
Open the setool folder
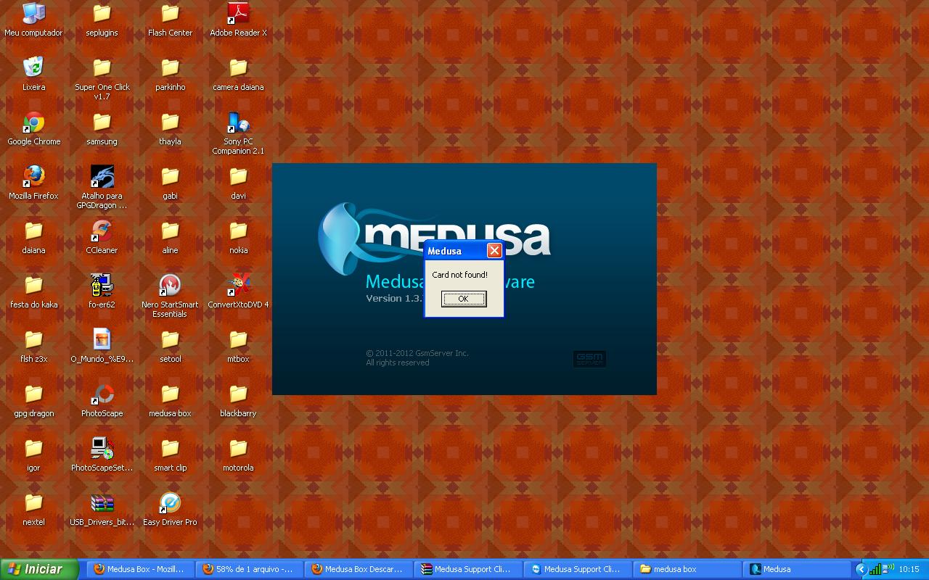[x=170, y=339]
